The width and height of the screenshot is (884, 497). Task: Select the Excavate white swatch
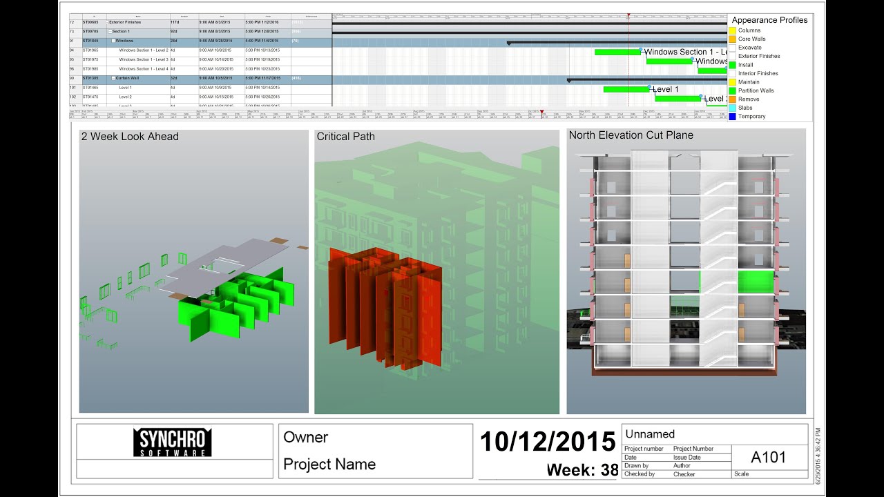tap(732, 48)
